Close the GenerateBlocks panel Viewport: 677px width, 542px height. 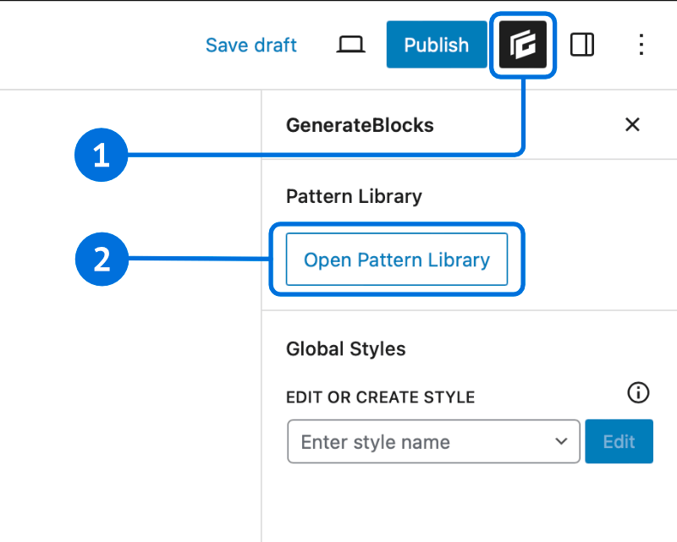[x=632, y=124]
